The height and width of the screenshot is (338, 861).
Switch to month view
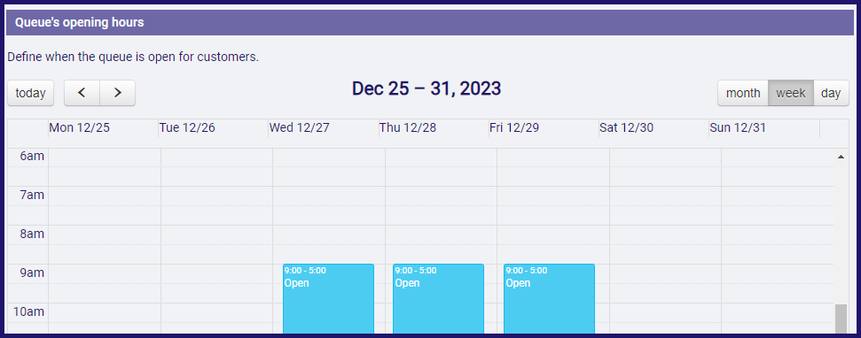click(743, 93)
